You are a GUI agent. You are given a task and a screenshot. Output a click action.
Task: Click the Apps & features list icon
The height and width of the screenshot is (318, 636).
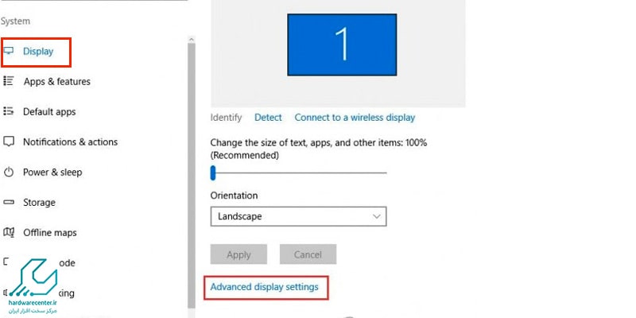click(x=9, y=81)
